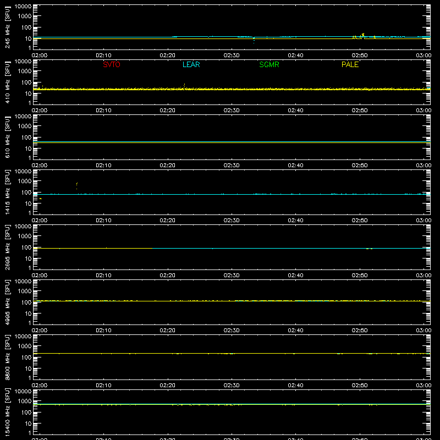Click the yellow-to-cyan transition in 2695 MHz trace
The image size is (440, 440).
(152, 249)
